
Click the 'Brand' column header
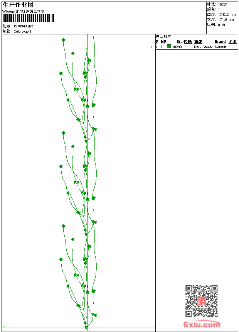(220, 42)
